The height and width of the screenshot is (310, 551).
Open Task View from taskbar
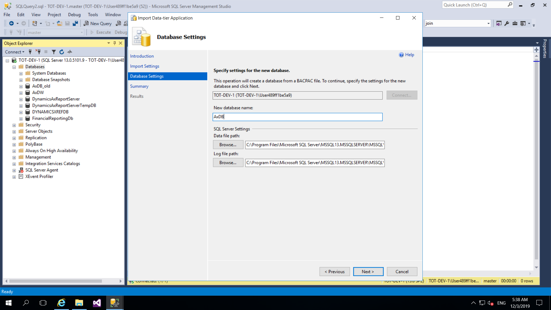click(x=43, y=303)
